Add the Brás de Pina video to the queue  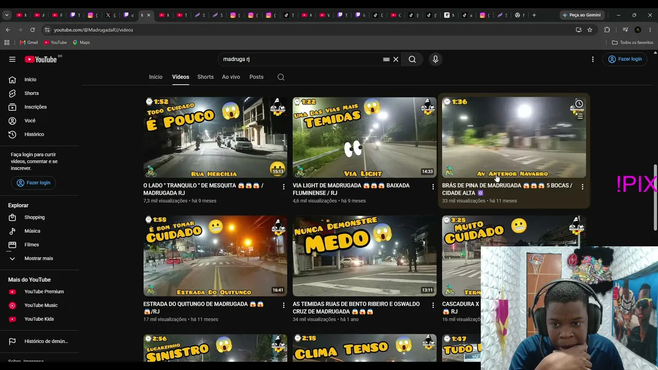pyautogui.click(x=579, y=116)
